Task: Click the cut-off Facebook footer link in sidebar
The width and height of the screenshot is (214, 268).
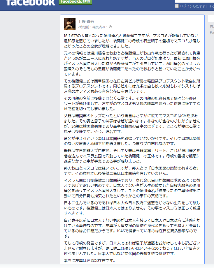Action: click(x=212, y=33)
